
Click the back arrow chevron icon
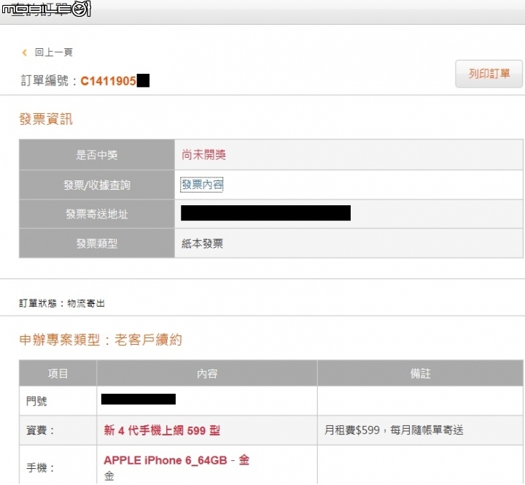[25, 53]
